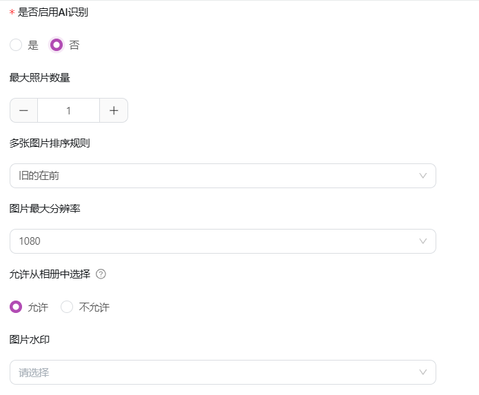Choose the 允许 radio for album selection
The height and width of the screenshot is (395, 479).
tap(16, 307)
